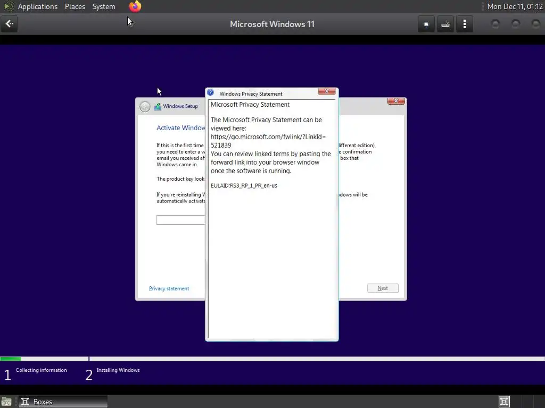This screenshot has height=408, width=545.
Task: Open the clock showing Mon Dec 11
Action: coord(515,6)
